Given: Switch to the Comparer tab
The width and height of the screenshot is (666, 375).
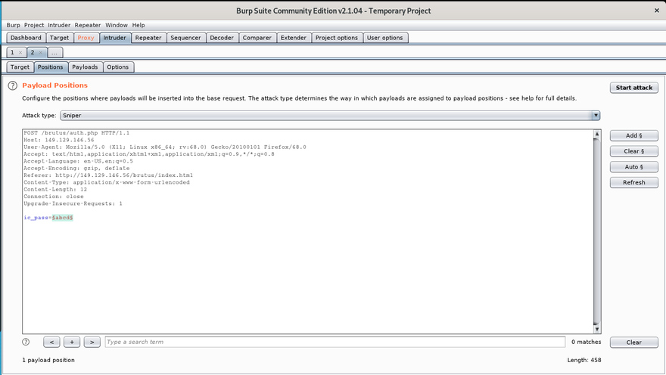Looking at the screenshot, I should pos(257,38).
